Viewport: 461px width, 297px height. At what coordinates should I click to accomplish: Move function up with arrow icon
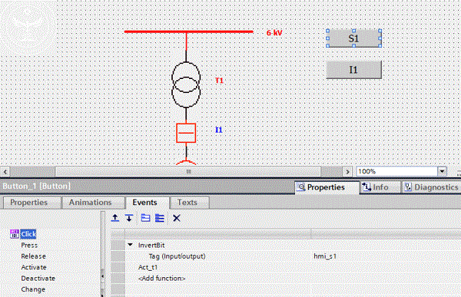tap(115, 218)
